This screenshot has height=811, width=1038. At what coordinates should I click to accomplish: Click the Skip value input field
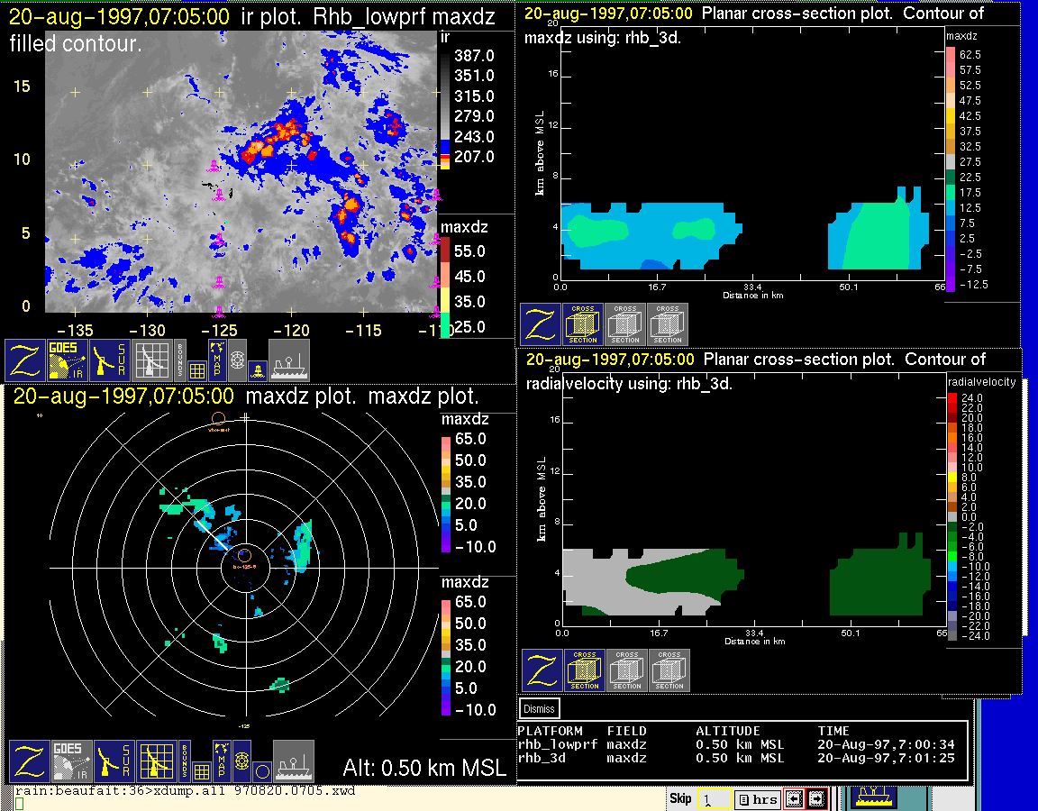[714, 799]
